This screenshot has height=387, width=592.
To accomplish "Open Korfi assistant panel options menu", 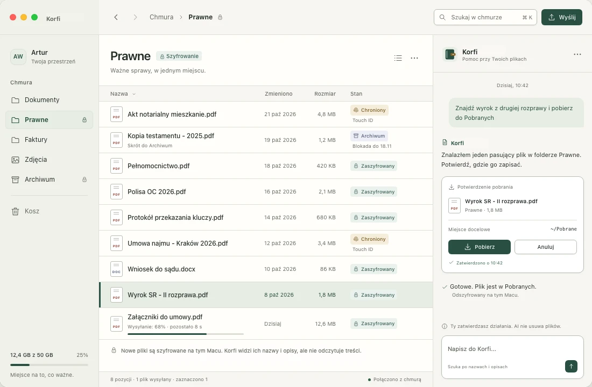I will [x=577, y=54].
